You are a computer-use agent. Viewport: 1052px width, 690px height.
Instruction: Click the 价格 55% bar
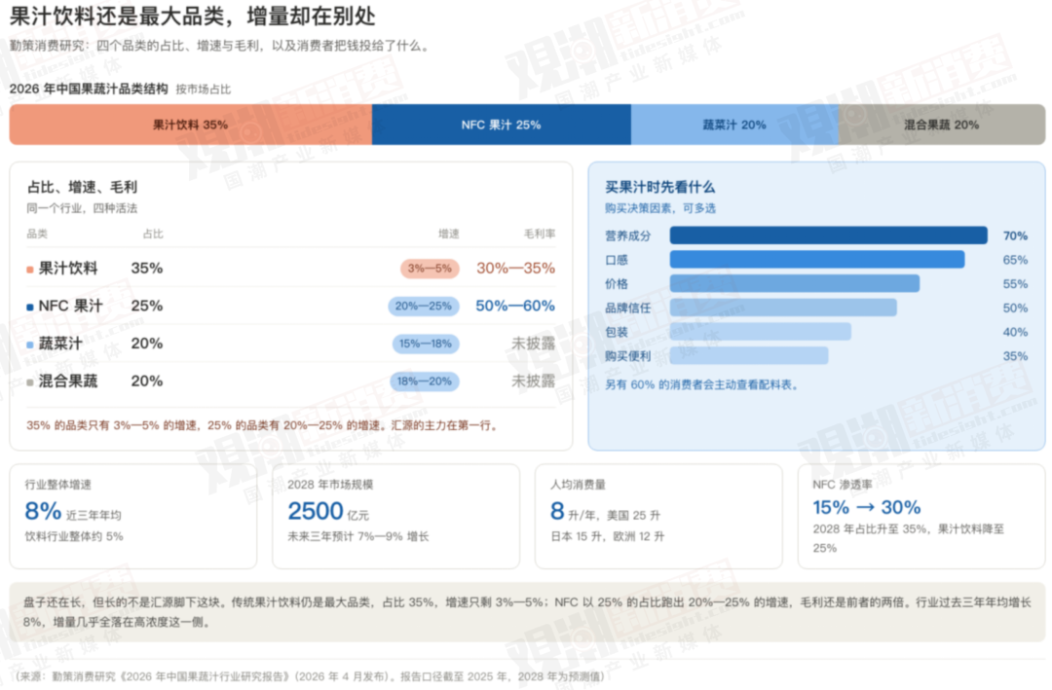click(x=795, y=283)
